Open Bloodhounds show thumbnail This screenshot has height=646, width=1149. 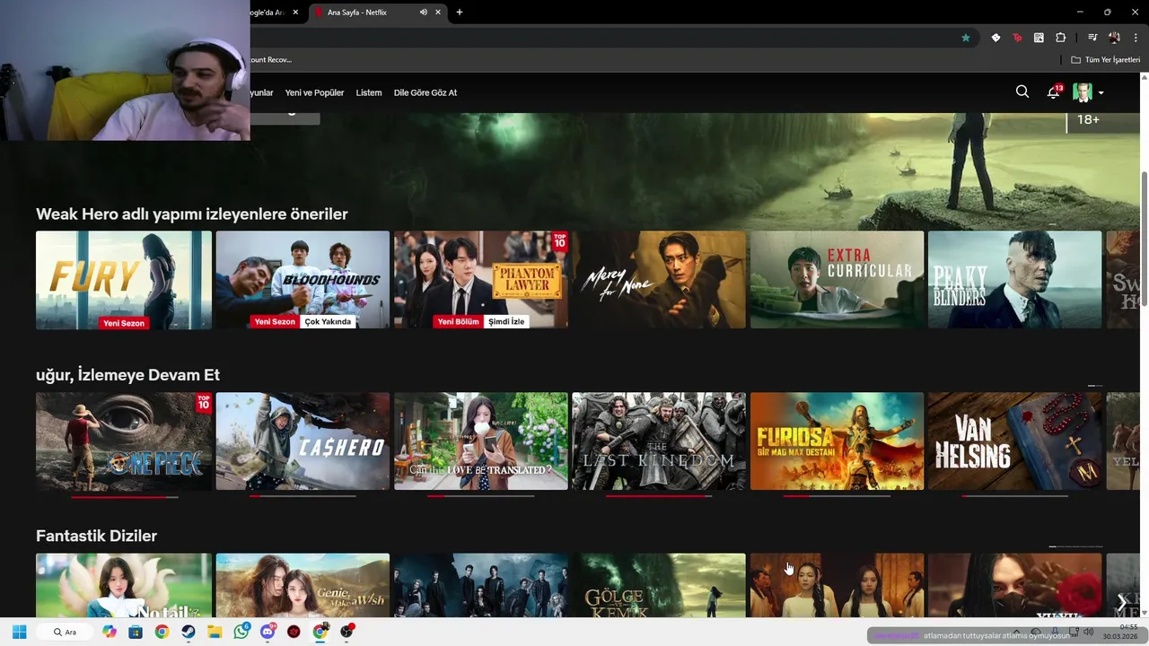point(303,280)
